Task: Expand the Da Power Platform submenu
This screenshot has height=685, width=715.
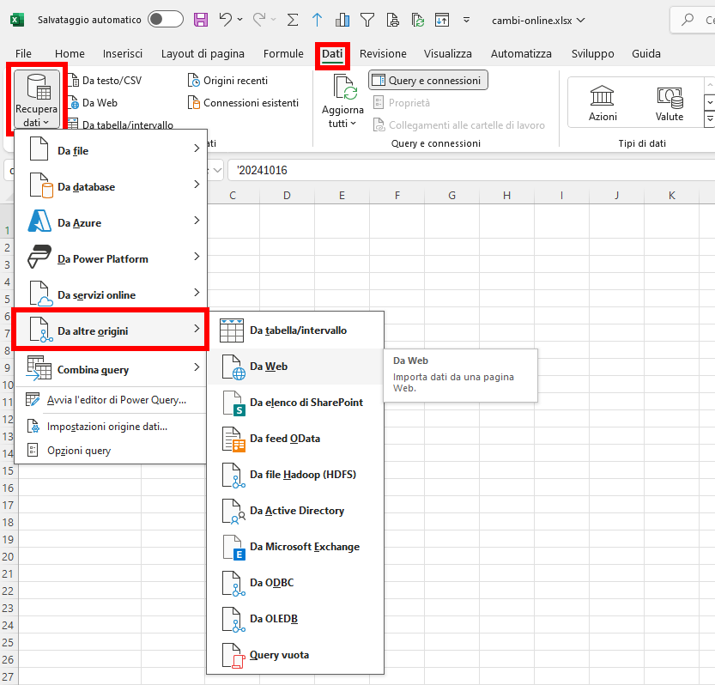Action: tap(112, 258)
